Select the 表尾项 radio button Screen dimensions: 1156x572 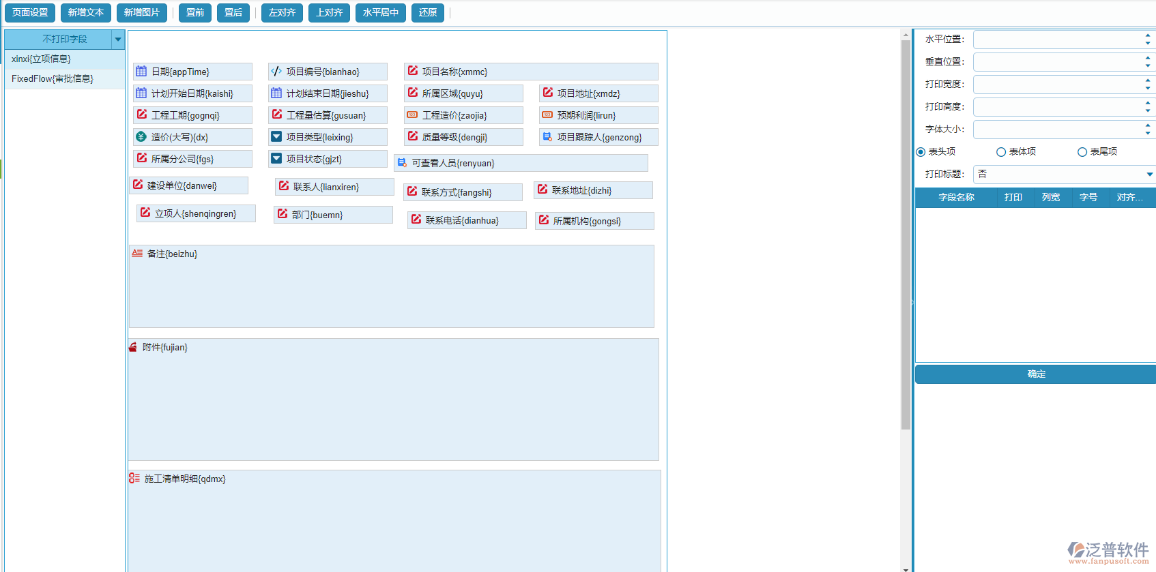tap(1082, 152)
